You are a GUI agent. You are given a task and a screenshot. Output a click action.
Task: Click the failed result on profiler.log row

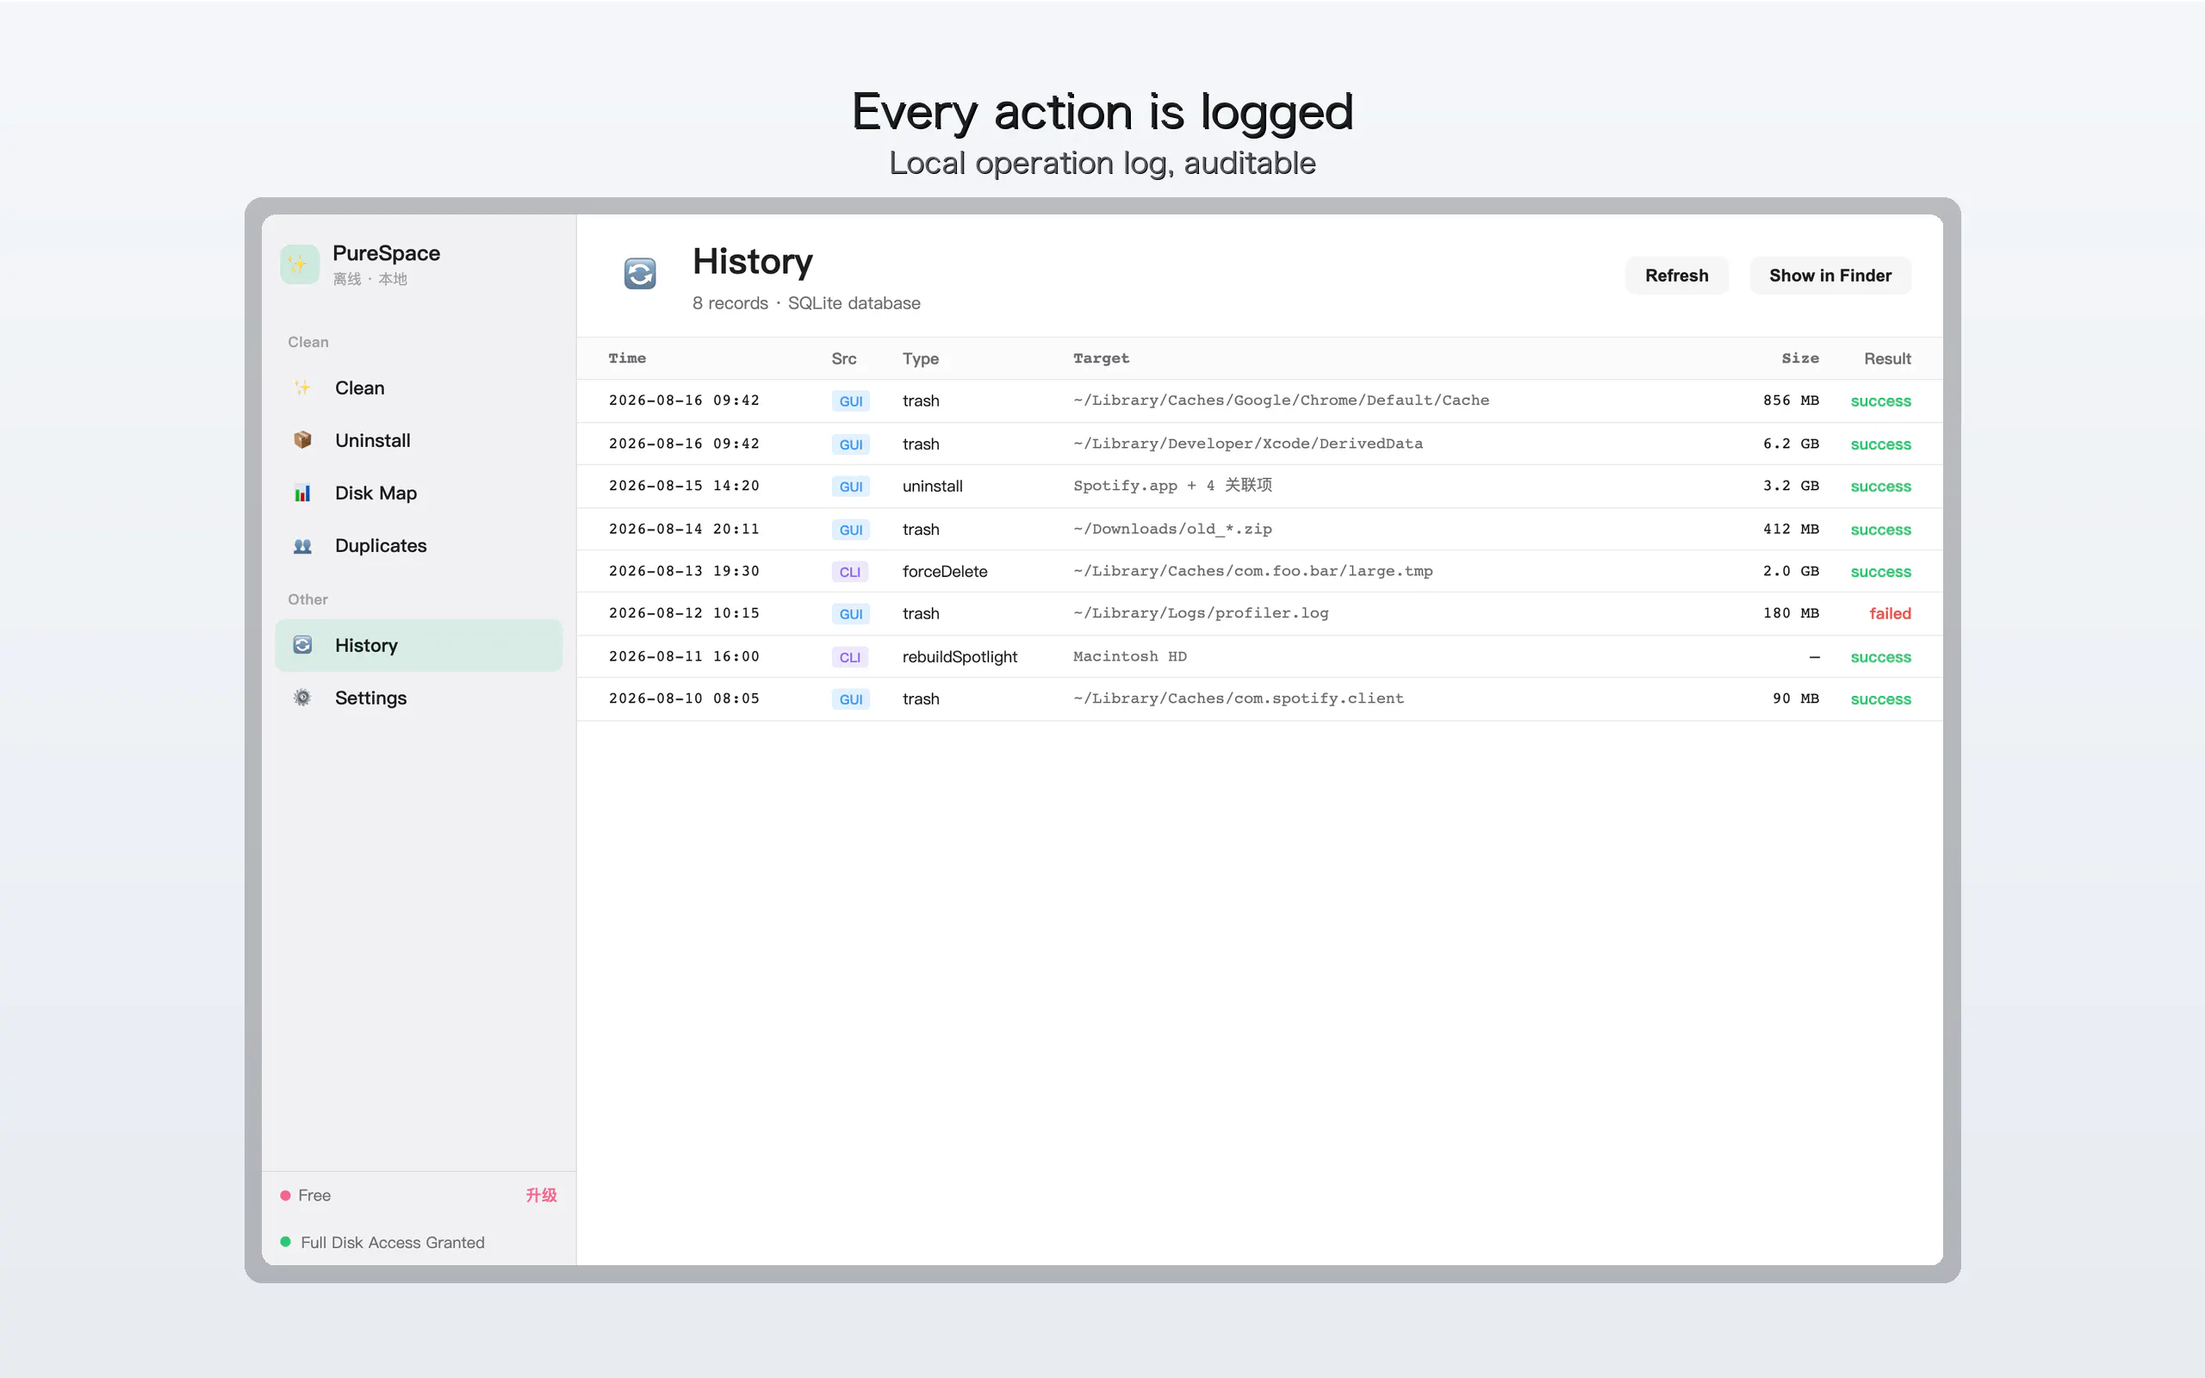1890,613
